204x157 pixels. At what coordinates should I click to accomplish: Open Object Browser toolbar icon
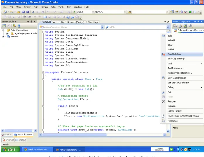click(181, 12)
